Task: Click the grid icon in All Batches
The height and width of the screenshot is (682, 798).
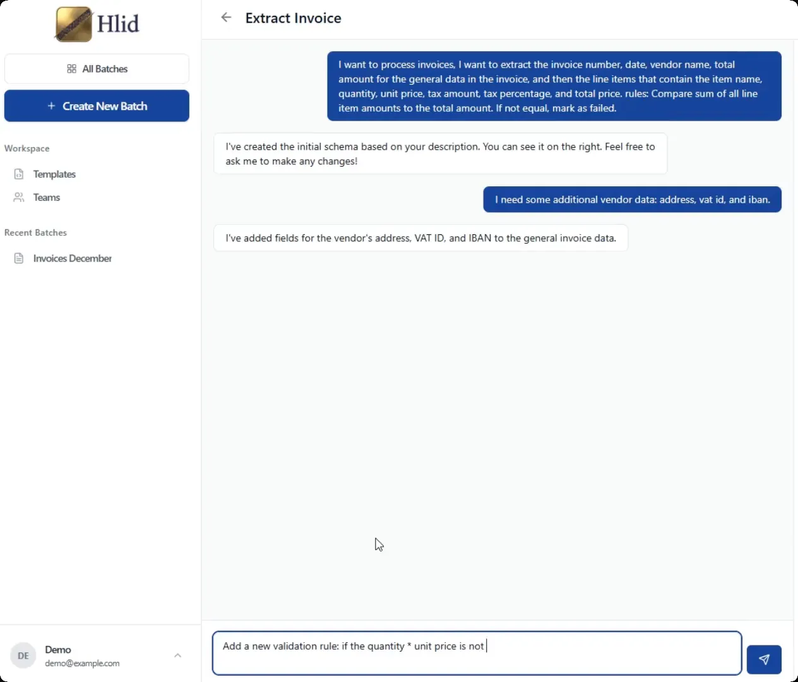Action: coord(71,69)
